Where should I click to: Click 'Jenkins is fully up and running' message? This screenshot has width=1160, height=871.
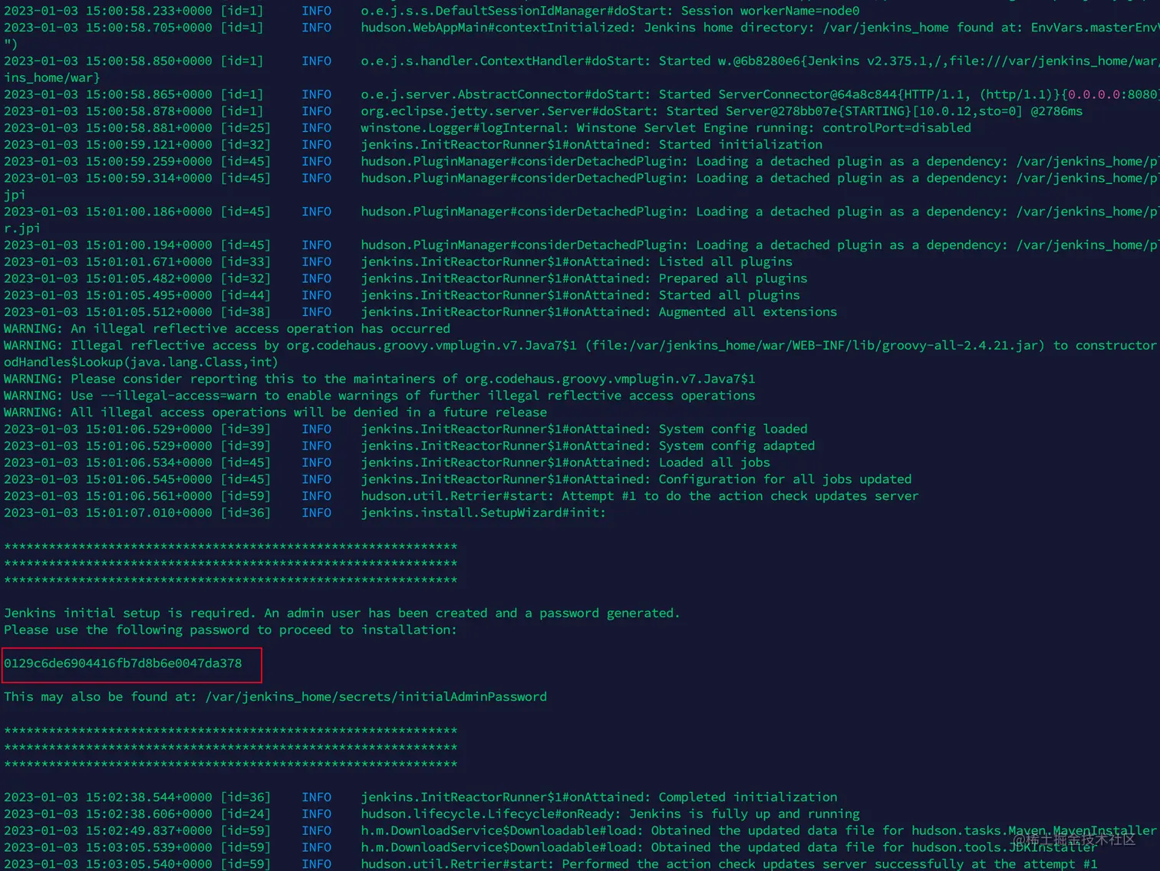click(744, 814)
